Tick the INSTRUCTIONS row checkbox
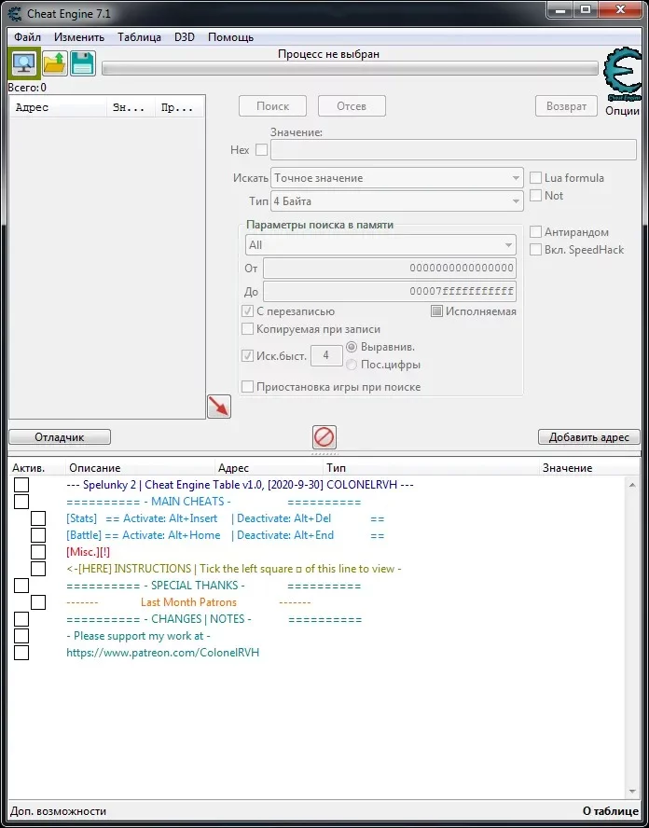Viewport: 649px width, 828px height. click(38, 569)
